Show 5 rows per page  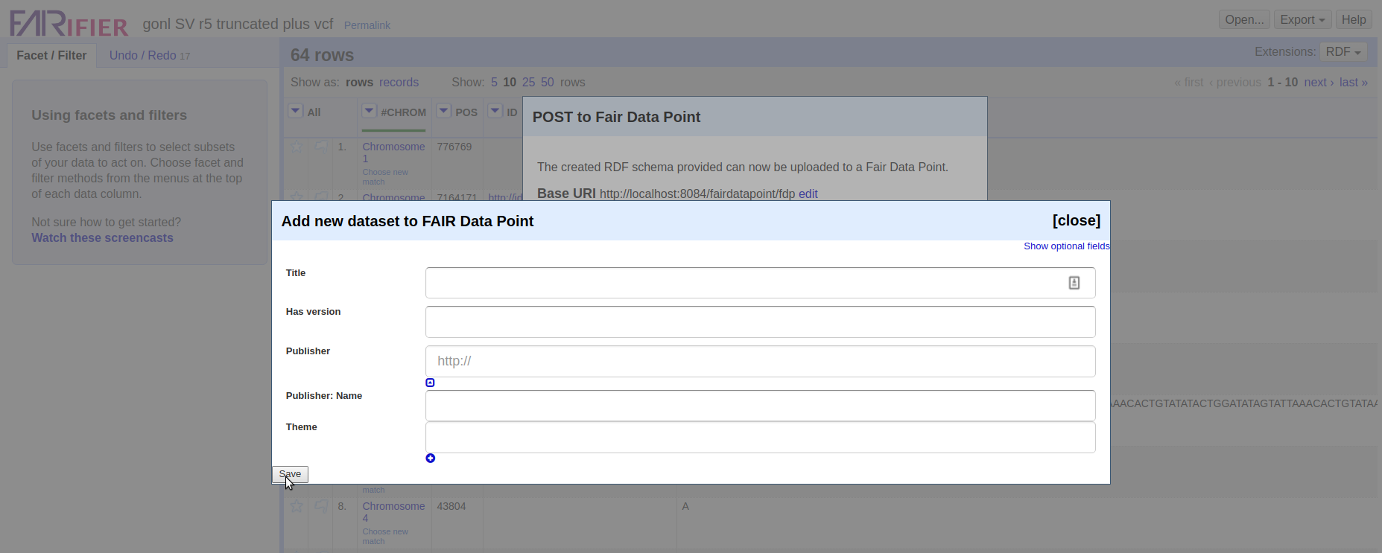494,83
